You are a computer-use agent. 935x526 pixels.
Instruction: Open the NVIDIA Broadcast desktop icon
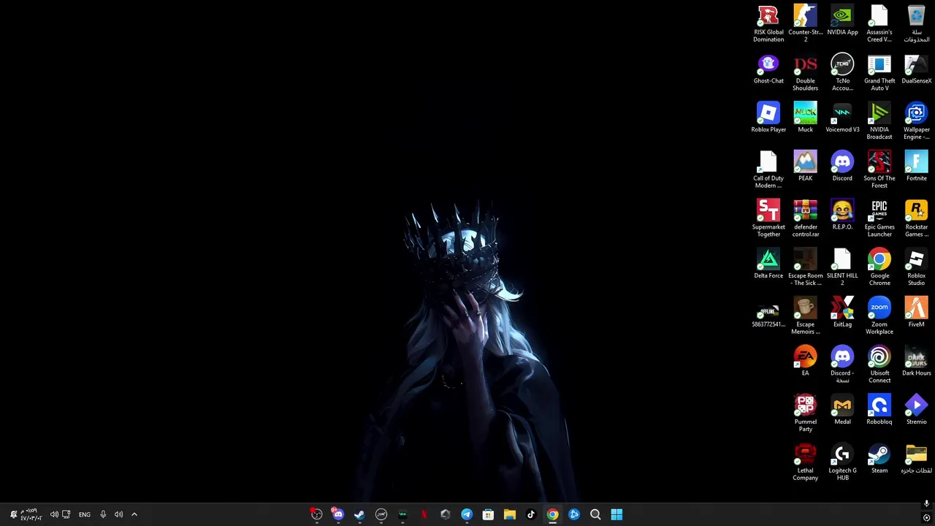pyautogui.click(x=879, y=121)
